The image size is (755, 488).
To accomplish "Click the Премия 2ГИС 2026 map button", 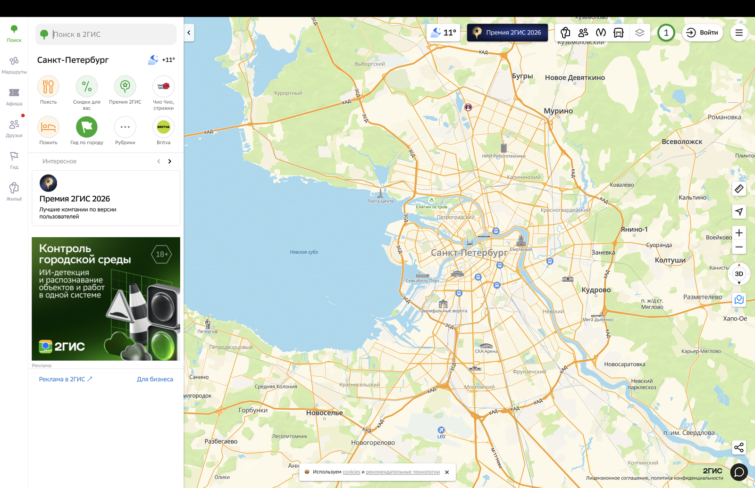I will tap(507, 33).
